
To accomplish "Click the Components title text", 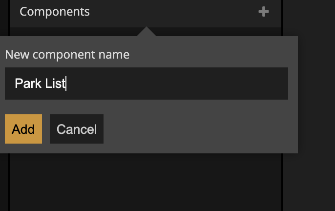I will point(55,12).
